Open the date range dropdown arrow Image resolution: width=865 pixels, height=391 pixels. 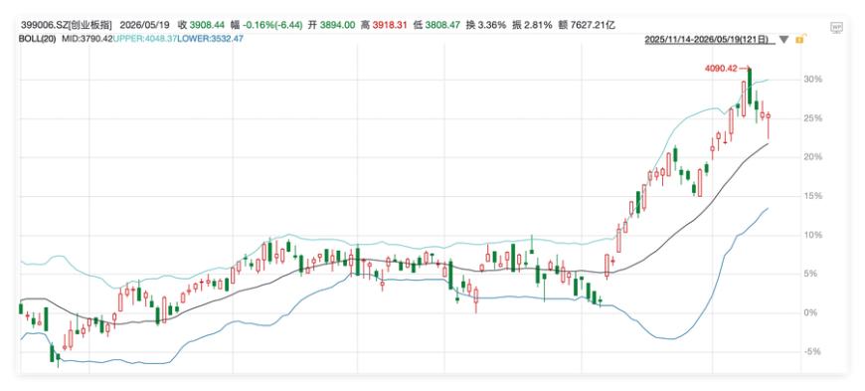pos(784,40)
